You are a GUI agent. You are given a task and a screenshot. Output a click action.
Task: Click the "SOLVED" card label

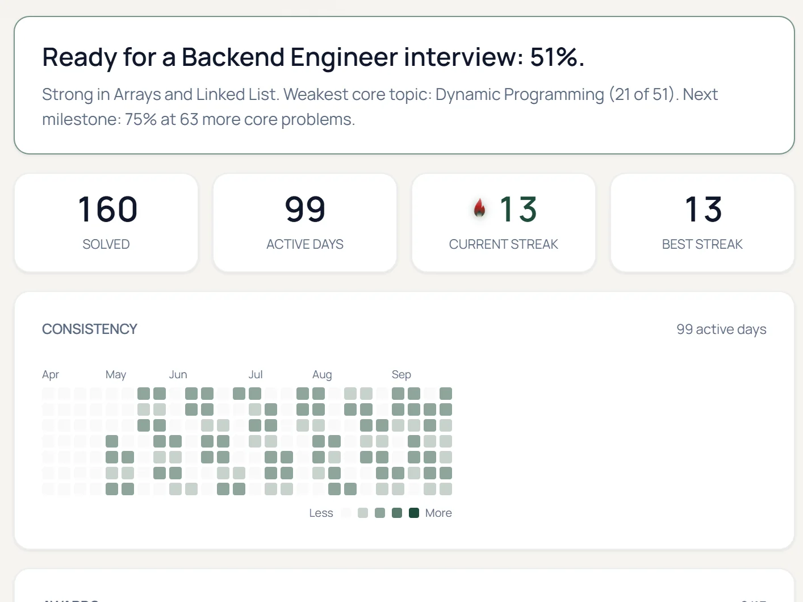pos(106,244)
